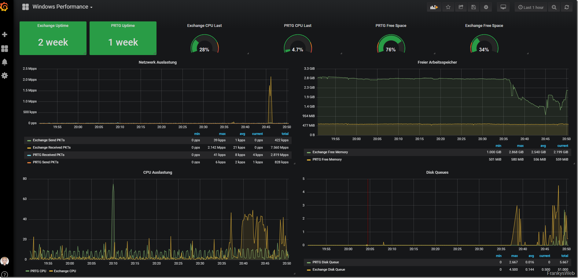Click the Exchange Free Space 34% gauge

(x=484, y=44)
